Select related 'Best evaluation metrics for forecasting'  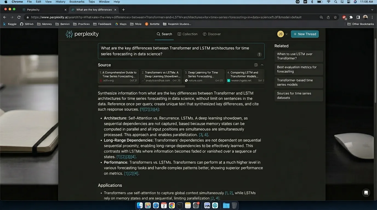tap(299, 69)
